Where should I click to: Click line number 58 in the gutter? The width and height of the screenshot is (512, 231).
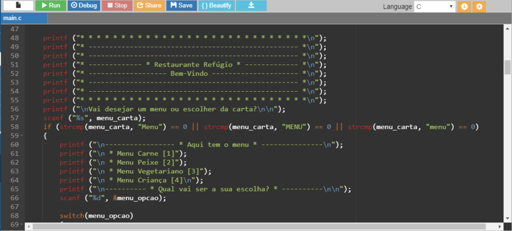15,127
